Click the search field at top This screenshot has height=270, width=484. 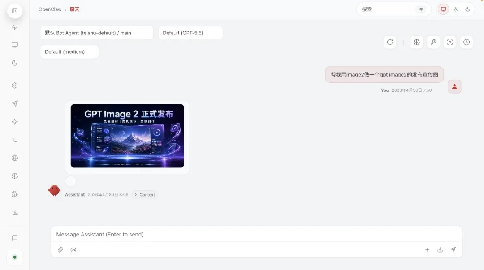[393, 9]
